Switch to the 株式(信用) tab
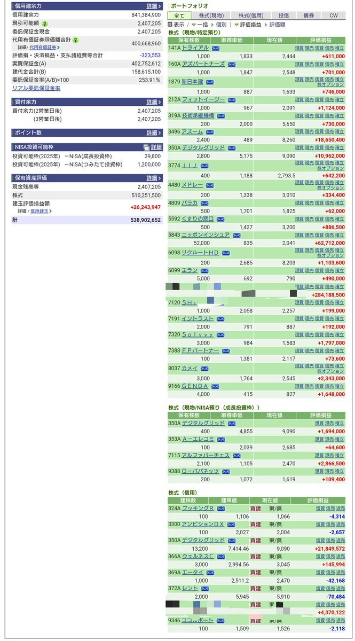 (252, 15)
